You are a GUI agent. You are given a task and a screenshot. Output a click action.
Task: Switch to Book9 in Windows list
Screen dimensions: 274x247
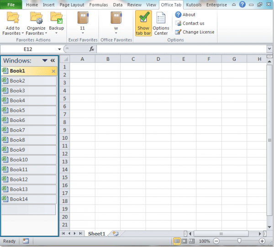coord(29,150)
